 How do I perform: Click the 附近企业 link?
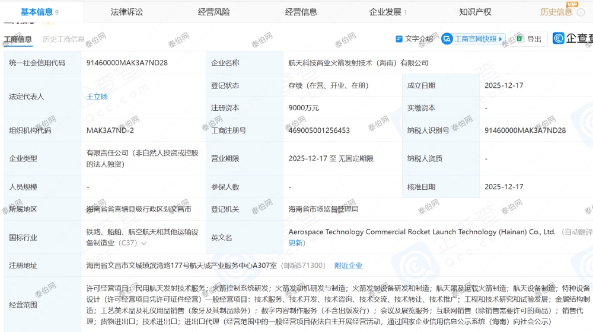[x=348, y=266]
